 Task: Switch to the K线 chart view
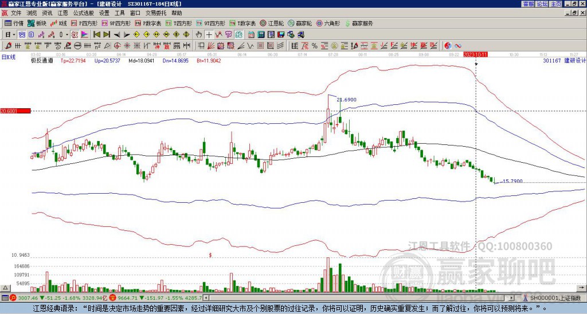click(x=58, y=23)
